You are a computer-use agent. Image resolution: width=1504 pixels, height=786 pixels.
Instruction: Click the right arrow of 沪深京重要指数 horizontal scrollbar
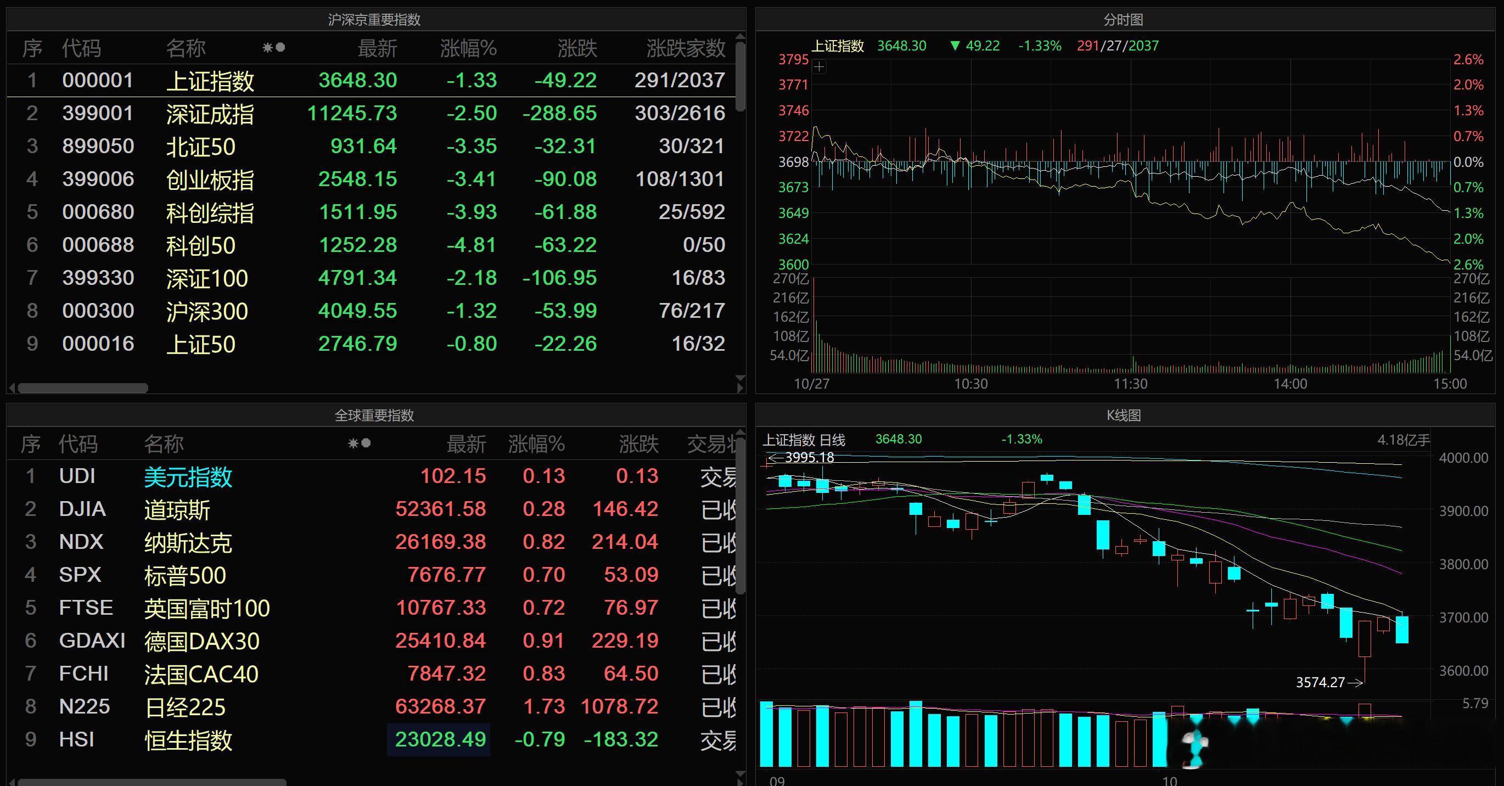point(740,388)
